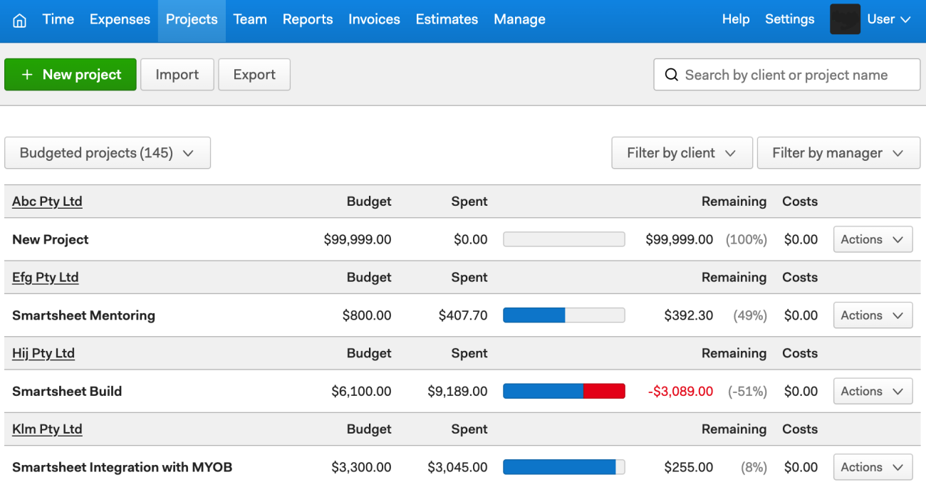The height and width of the screenshot is (487, 926).
Task: Open the Abc Pty Ltd client link
Action: [x=47, y=201]
